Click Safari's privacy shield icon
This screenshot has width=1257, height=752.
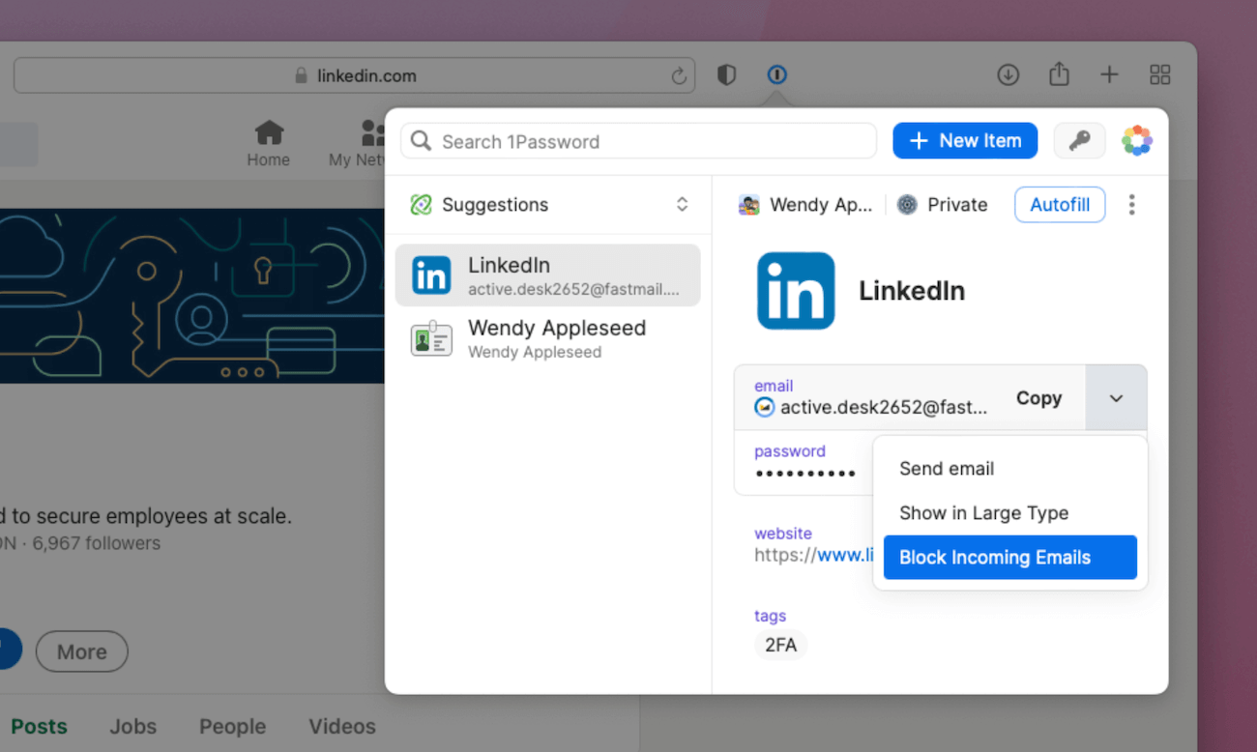click(x=726, y=73)
